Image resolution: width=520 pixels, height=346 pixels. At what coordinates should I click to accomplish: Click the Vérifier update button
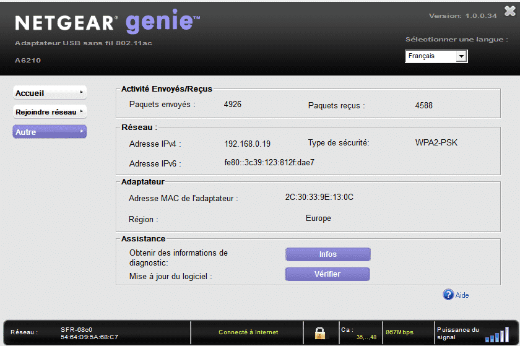(327, 274)
